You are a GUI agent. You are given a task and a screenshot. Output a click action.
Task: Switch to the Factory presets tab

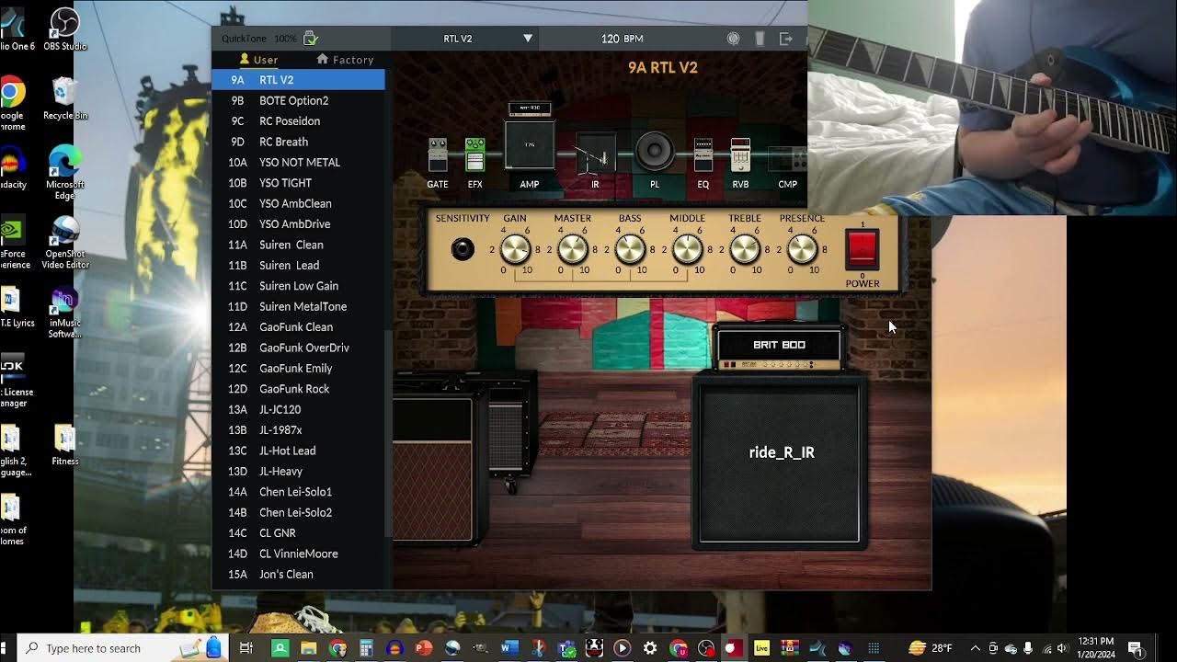pyautogui.click(x=345, y=60)
